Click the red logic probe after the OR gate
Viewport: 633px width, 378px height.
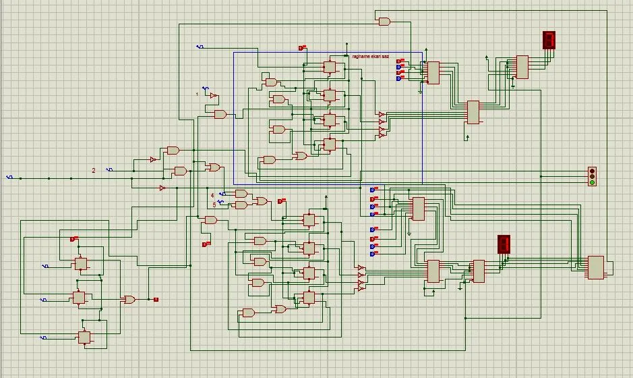click(156, 298)
